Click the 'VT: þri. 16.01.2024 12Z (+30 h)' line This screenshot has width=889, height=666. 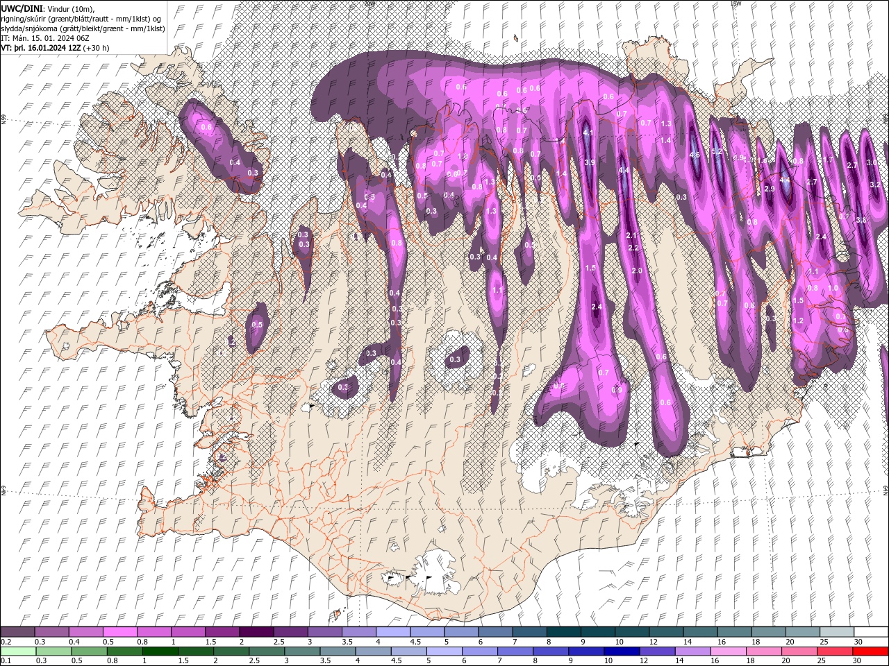point(55,48)
